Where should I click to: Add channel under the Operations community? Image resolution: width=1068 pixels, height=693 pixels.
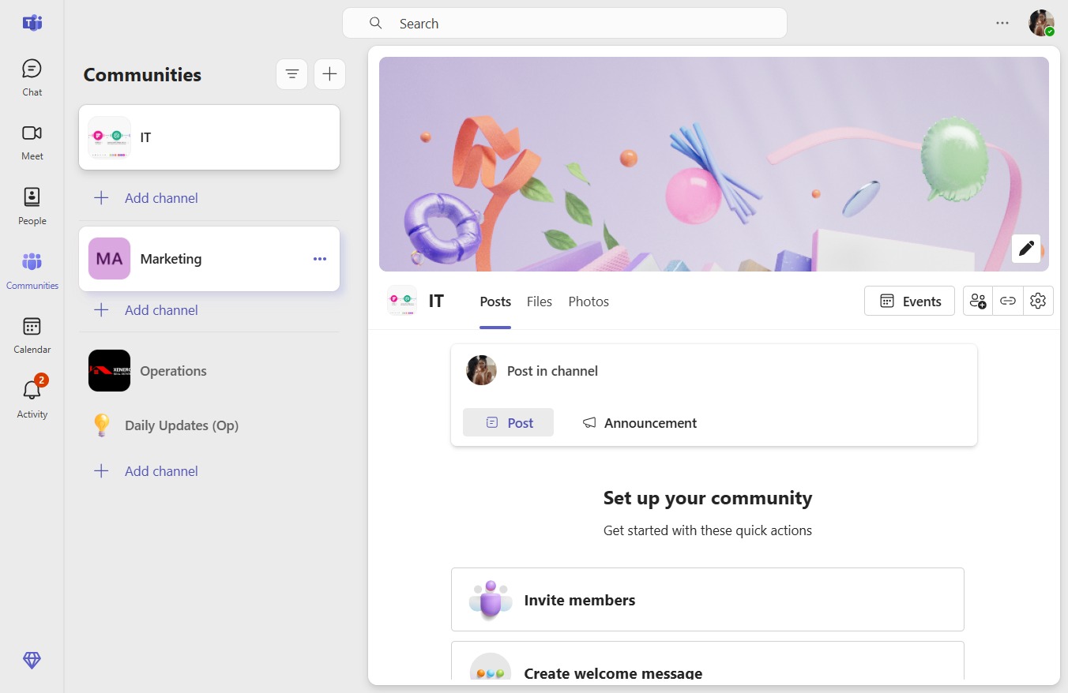point(146,471)
